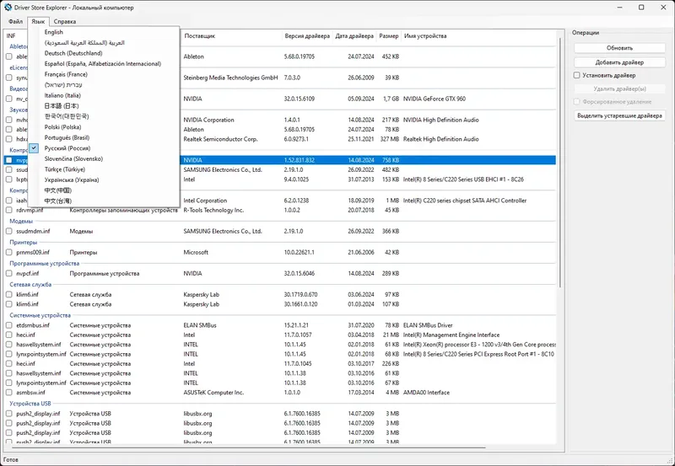Close the Язык menu in the menu bar
Screen dimensions: 675x466
point(38,21)
